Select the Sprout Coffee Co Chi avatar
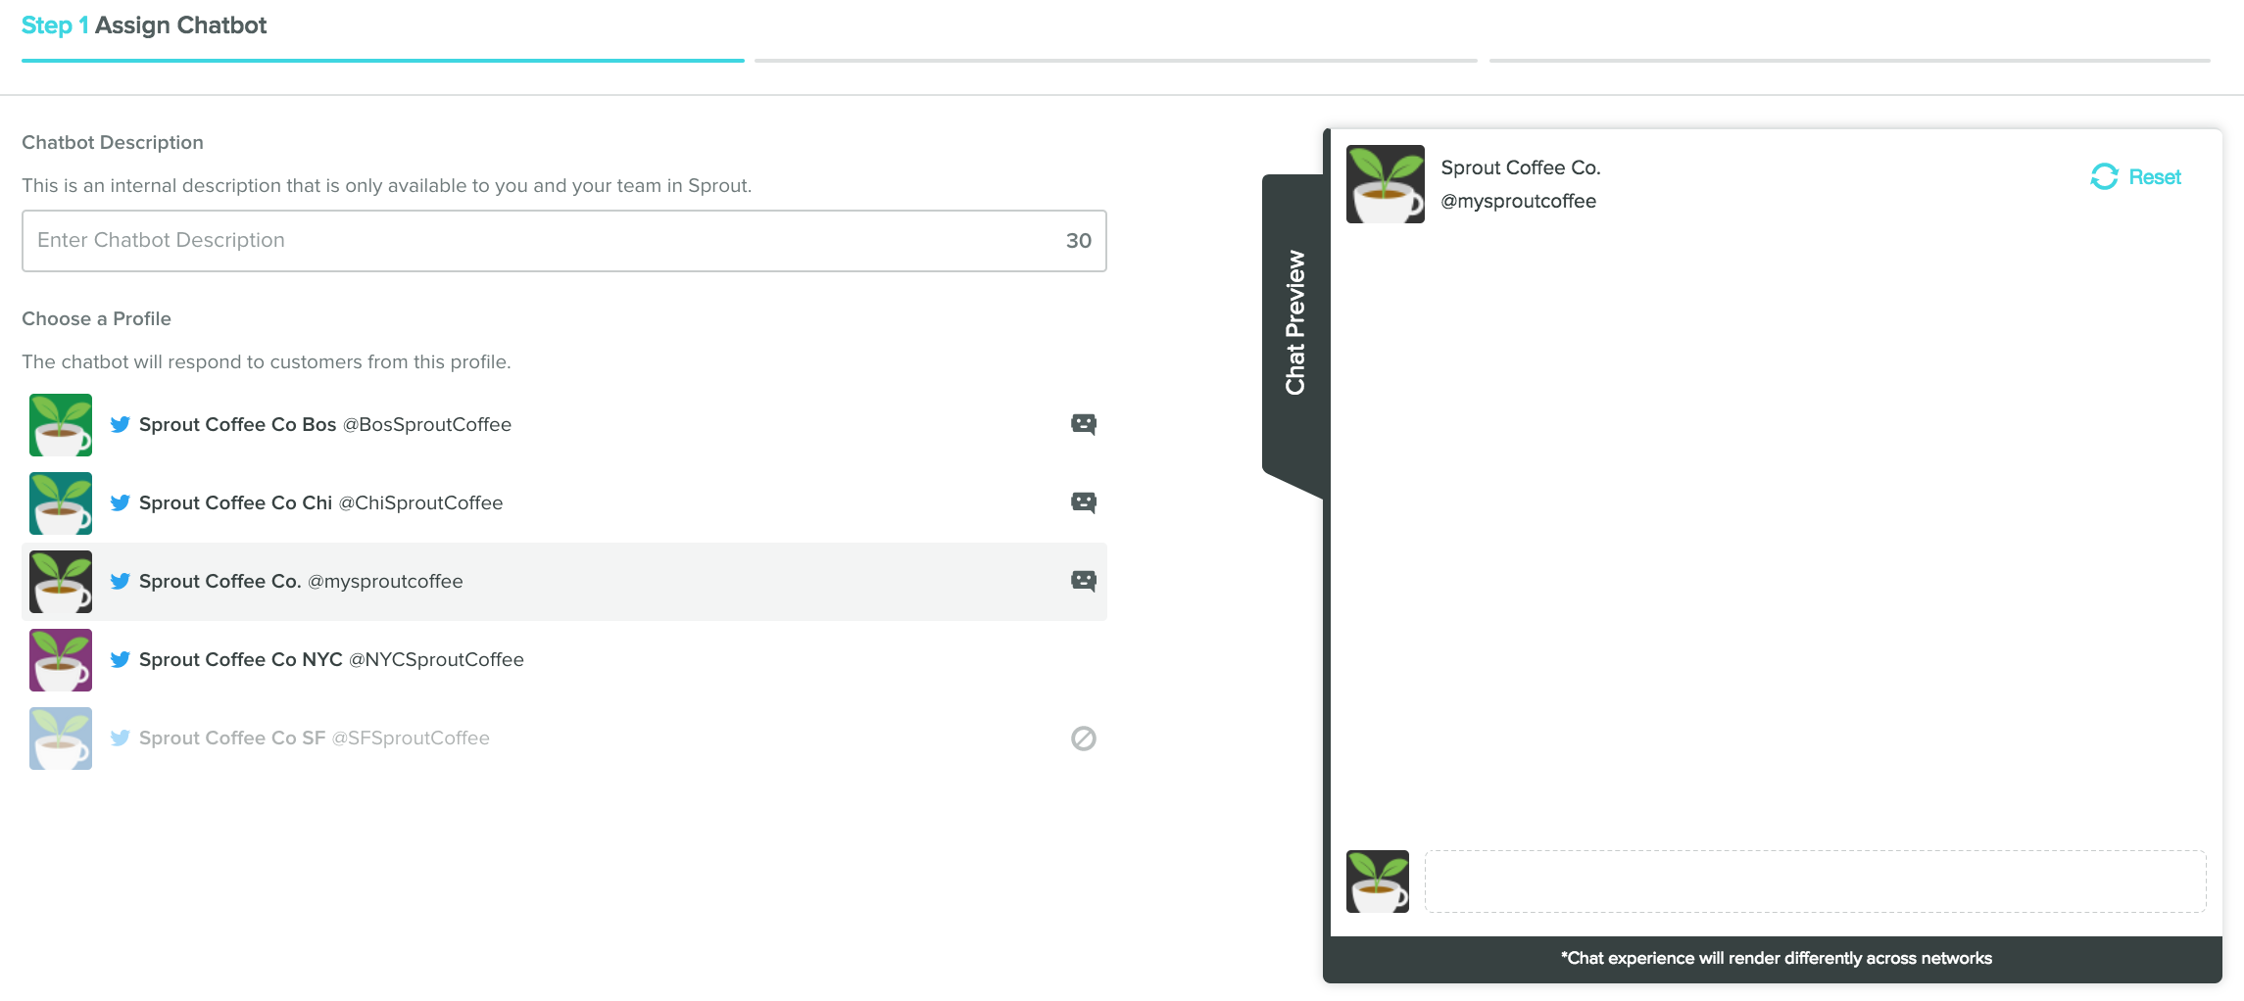This screenshot has width=2244, height=1001. pyautogui.click(x=61, y=503)
